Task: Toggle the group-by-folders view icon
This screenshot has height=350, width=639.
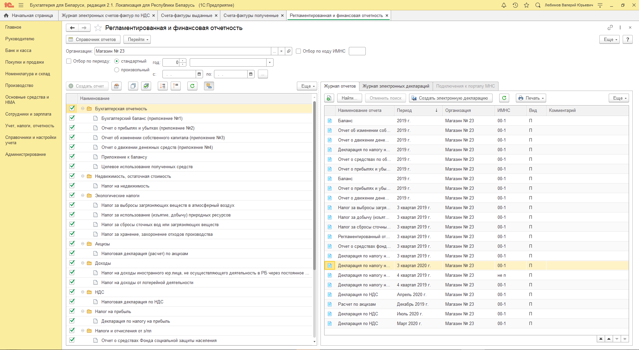Action: click(x=209, y=86)
